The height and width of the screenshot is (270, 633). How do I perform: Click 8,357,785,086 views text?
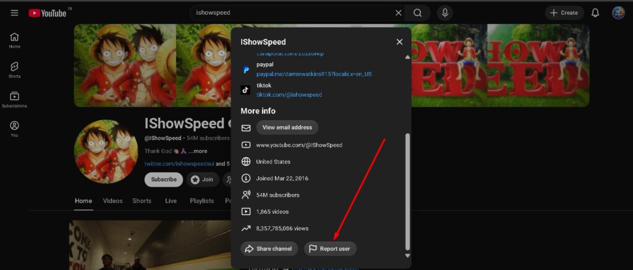tap(282, 229)
